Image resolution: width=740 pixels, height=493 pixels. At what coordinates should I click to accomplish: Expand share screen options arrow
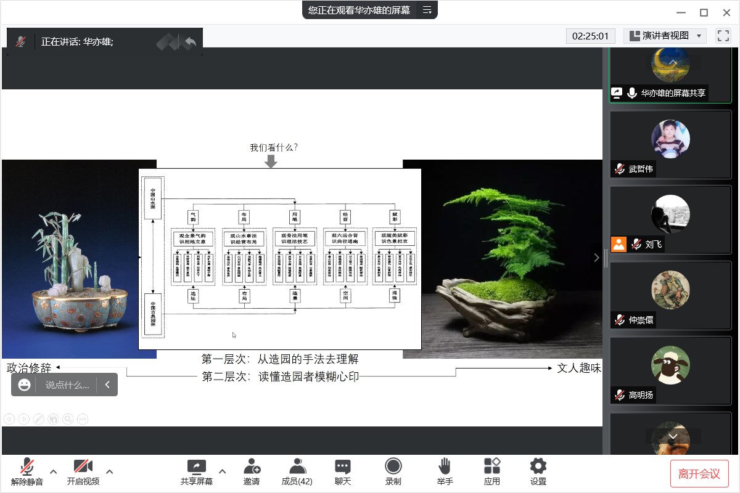point(223,472)
